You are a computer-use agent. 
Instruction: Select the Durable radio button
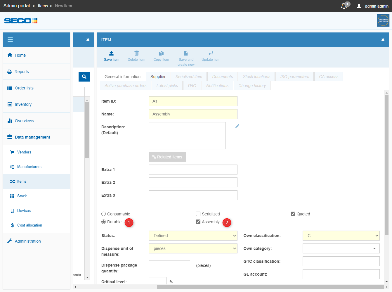103,222
